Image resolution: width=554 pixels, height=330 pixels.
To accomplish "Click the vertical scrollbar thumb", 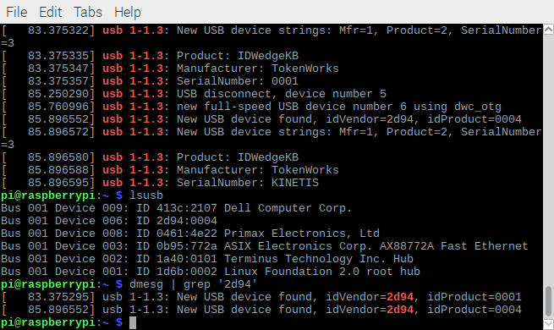I will tap(548, 301).
